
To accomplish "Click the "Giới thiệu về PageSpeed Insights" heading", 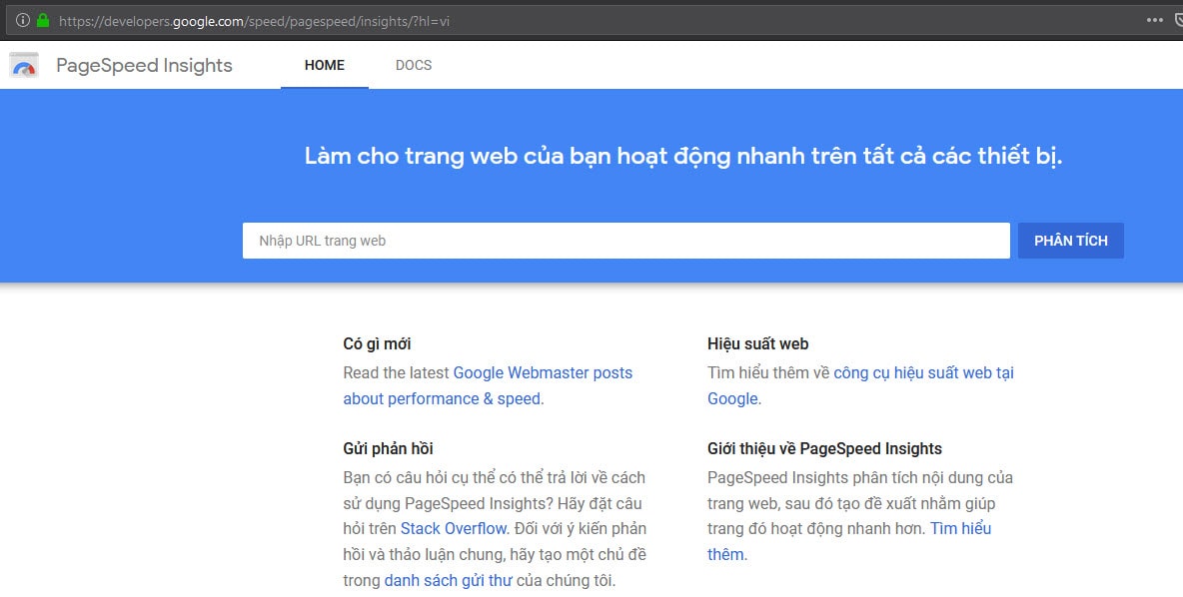I will [x=824, y=448].
